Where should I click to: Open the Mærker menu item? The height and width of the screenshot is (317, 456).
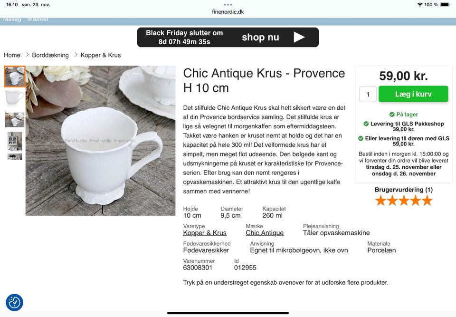[x=38, y=19]
